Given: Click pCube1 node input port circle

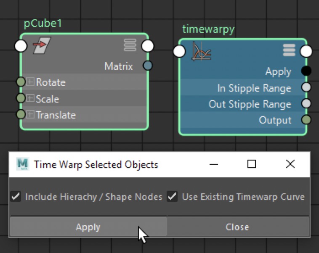Looking at the screenshot, I should click(21, 46).
